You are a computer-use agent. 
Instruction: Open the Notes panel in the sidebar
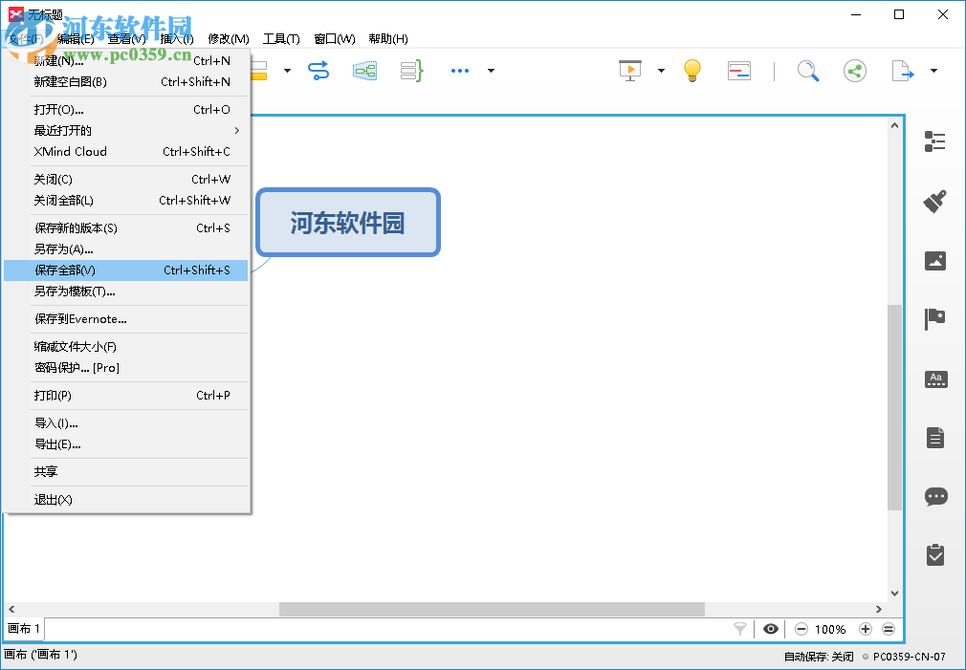(935, 438)
